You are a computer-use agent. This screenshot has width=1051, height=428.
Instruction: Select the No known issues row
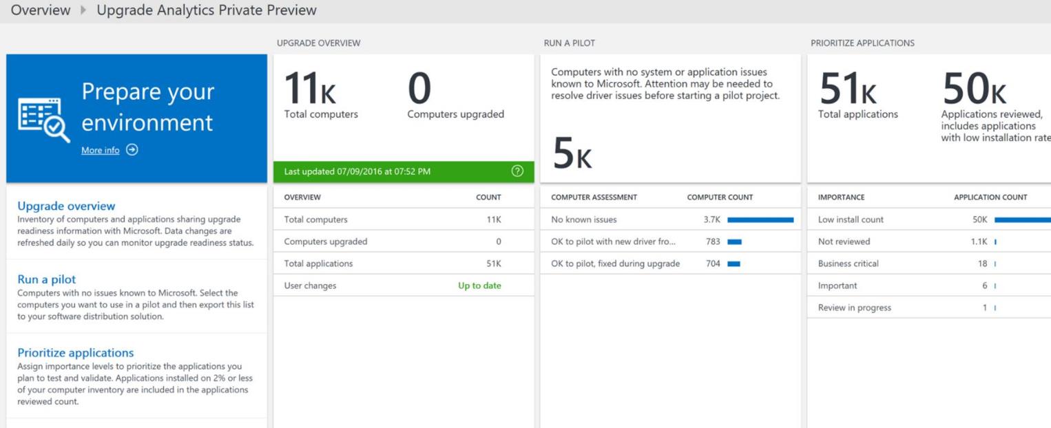670,220
